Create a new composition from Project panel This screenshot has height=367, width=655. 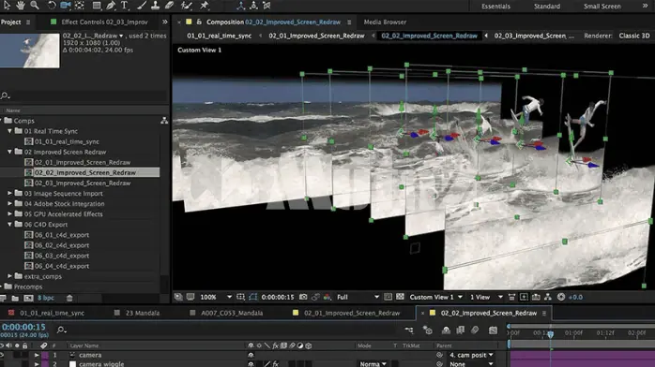pos(28,298)
